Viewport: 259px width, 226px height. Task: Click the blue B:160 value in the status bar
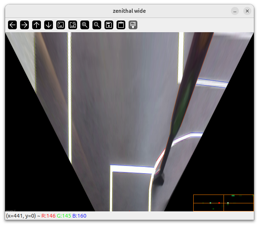[79, 216]
